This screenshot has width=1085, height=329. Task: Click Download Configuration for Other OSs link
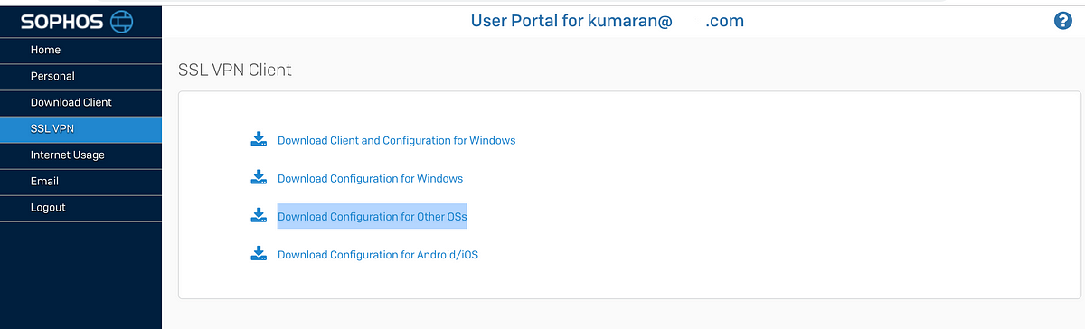[x=372, y=217]
